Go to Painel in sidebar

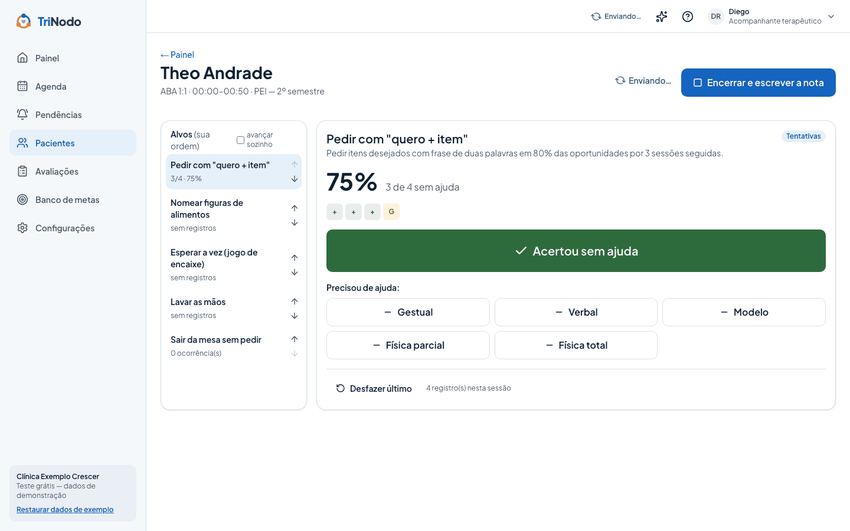tap(73, 58)
